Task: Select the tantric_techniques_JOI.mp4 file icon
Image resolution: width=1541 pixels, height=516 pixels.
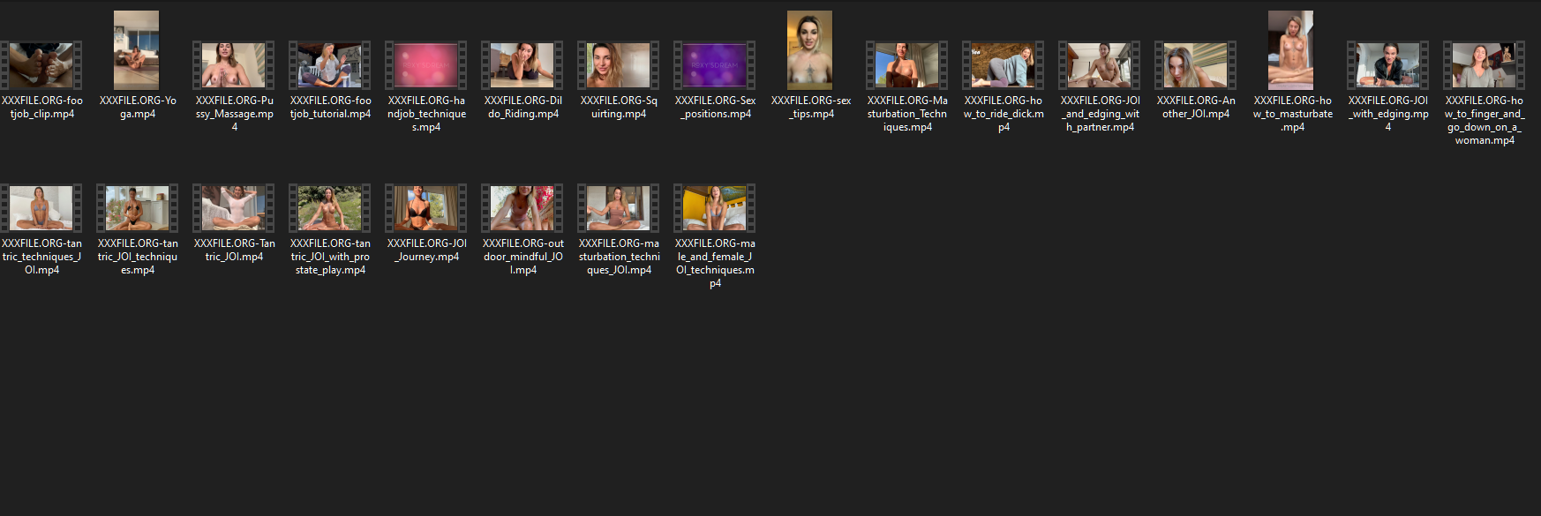Action: pyautogui.click(x=41, y=208)
